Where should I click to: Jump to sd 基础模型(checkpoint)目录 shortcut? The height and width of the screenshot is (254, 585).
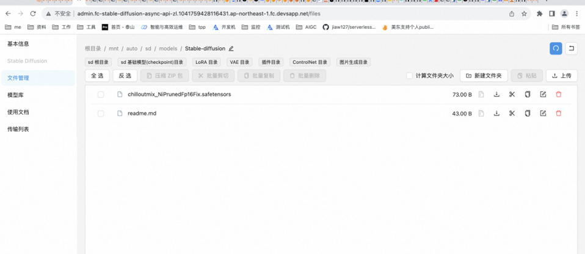[152, 62]
